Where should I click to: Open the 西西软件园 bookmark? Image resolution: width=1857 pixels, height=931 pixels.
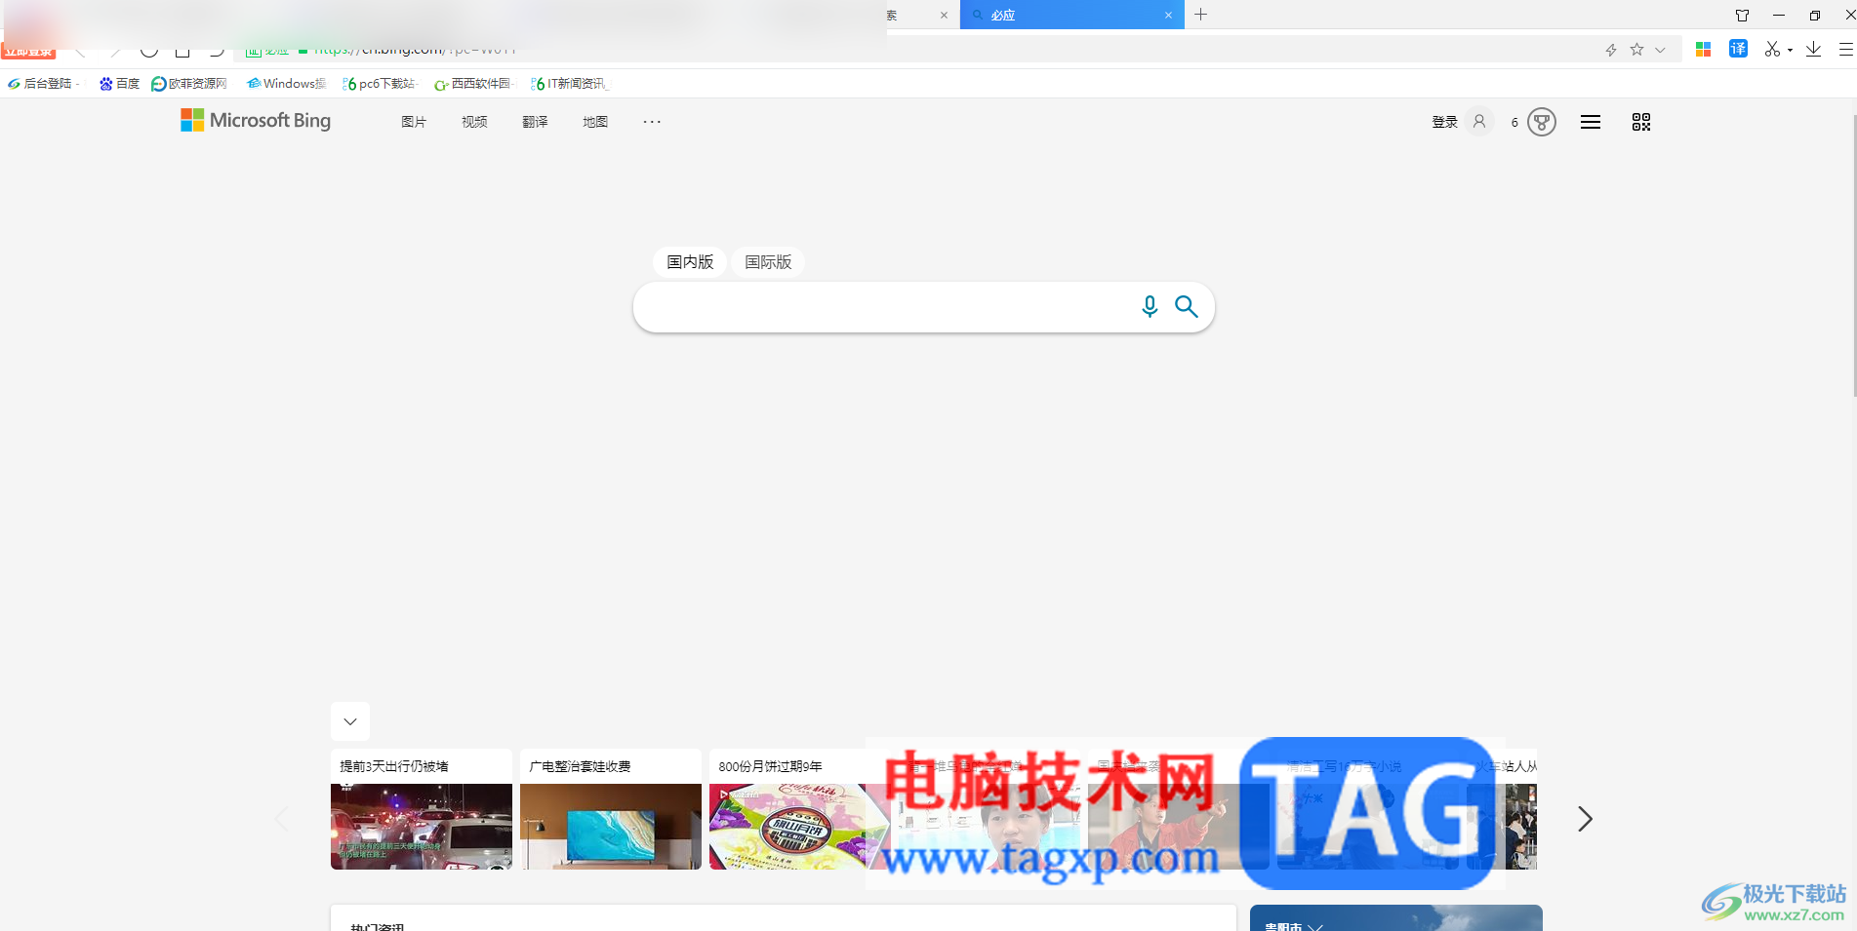point(474,84)
